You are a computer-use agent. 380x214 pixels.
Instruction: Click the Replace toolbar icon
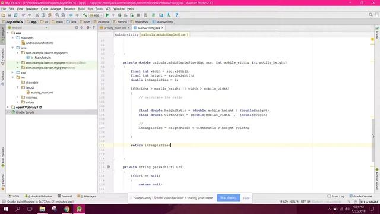coord(64,15)
